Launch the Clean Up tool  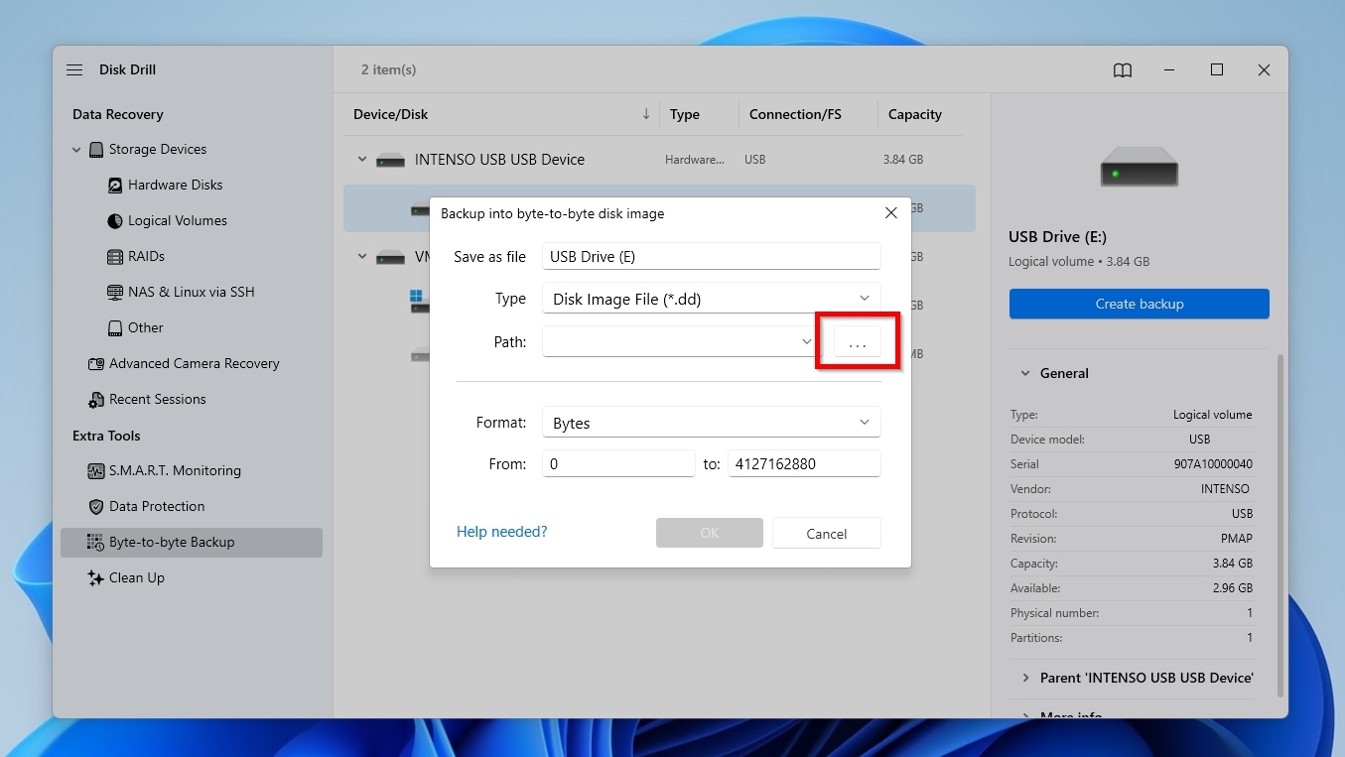pos(136,577)
